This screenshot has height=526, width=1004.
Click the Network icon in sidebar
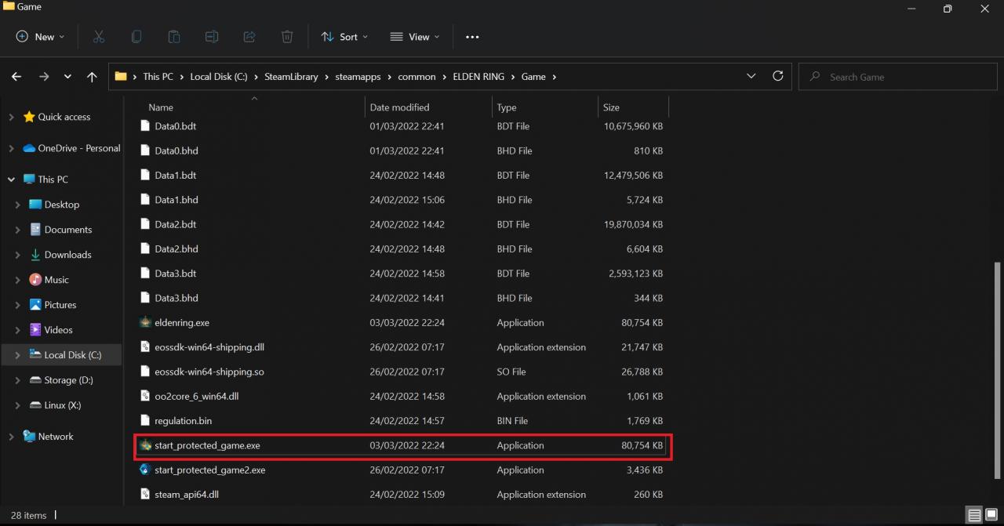pos(29,437)
